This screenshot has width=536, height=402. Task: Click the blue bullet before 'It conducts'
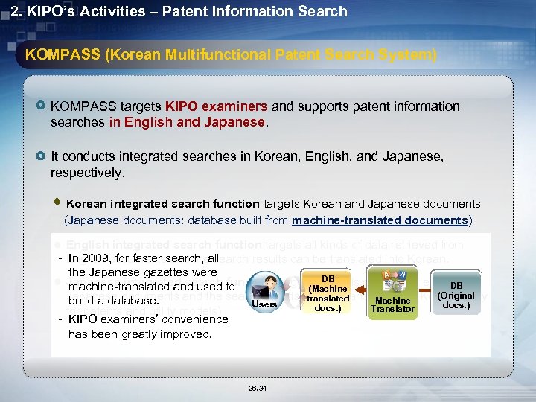(41, 156)
